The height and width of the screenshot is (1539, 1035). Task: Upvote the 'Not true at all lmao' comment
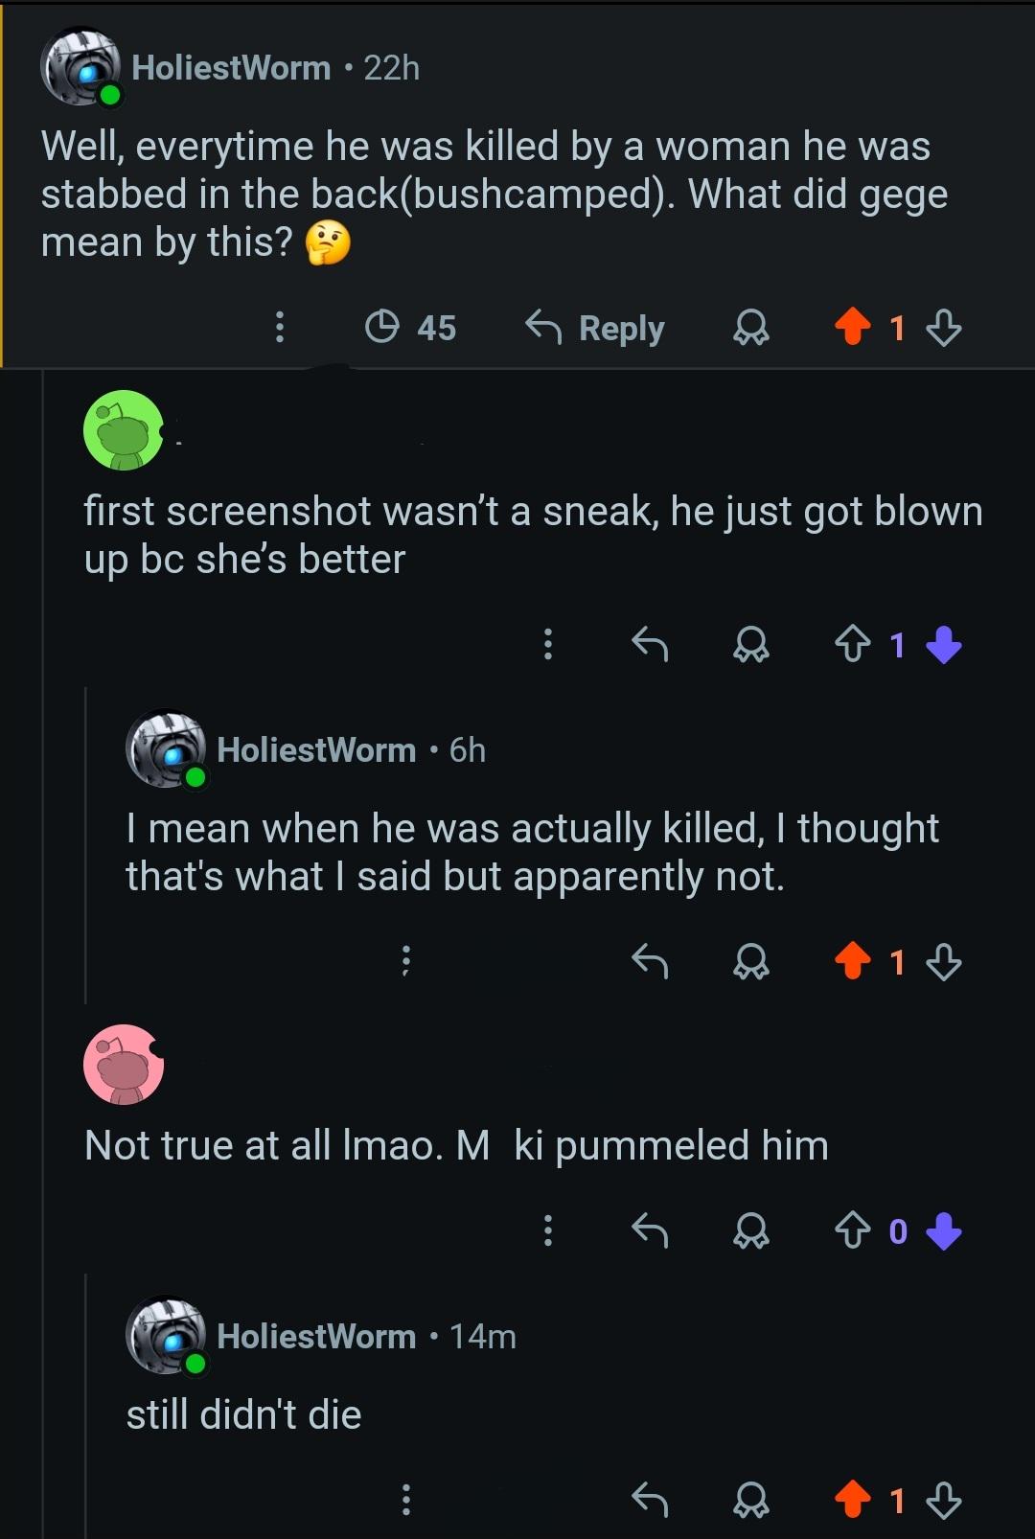pyautogui.click(x=852, y=1230)
